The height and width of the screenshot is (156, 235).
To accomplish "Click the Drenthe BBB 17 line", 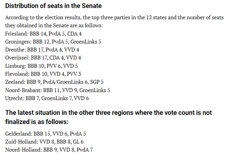I will click(x=42, y=50).
